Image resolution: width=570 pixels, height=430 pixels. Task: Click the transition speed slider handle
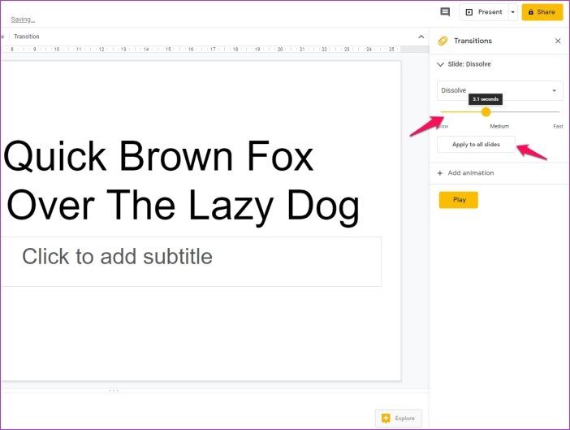(486, 112)
